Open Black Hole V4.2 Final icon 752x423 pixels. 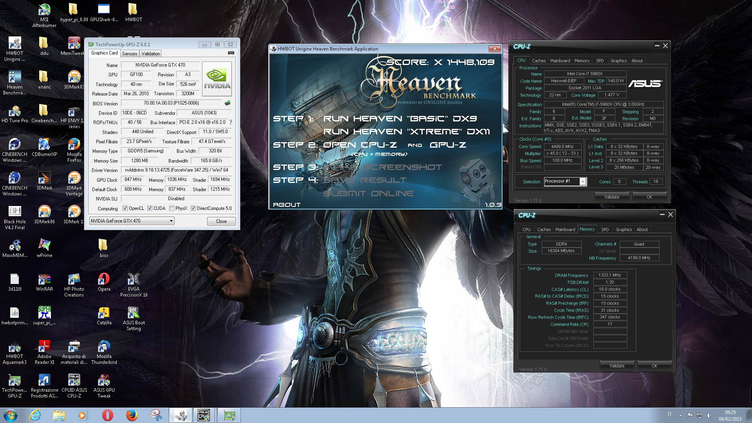coord(14,218)
